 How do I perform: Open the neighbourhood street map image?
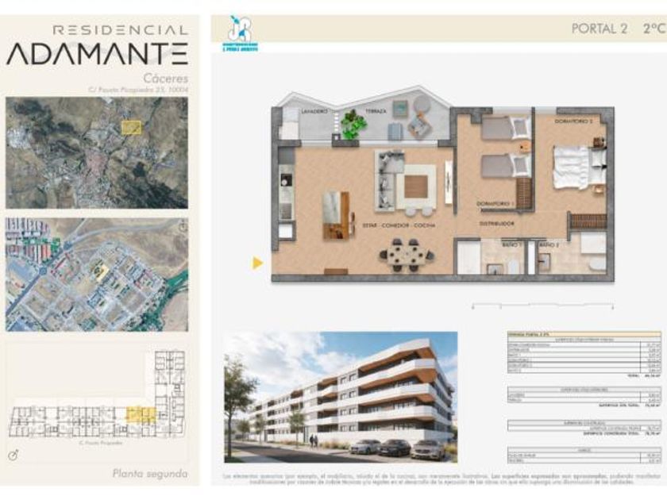click(x=97, y=275)
